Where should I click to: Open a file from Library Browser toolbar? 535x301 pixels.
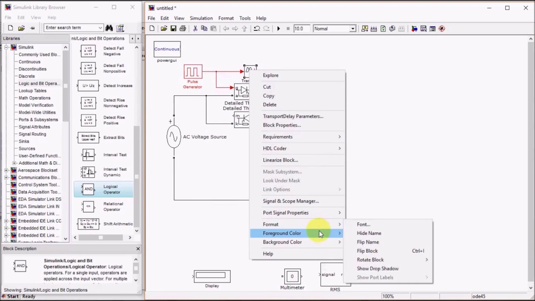click(21, 28)
